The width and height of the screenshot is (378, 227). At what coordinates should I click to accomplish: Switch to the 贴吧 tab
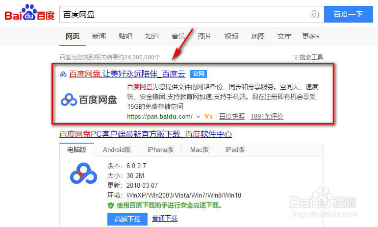click(126, 36)
